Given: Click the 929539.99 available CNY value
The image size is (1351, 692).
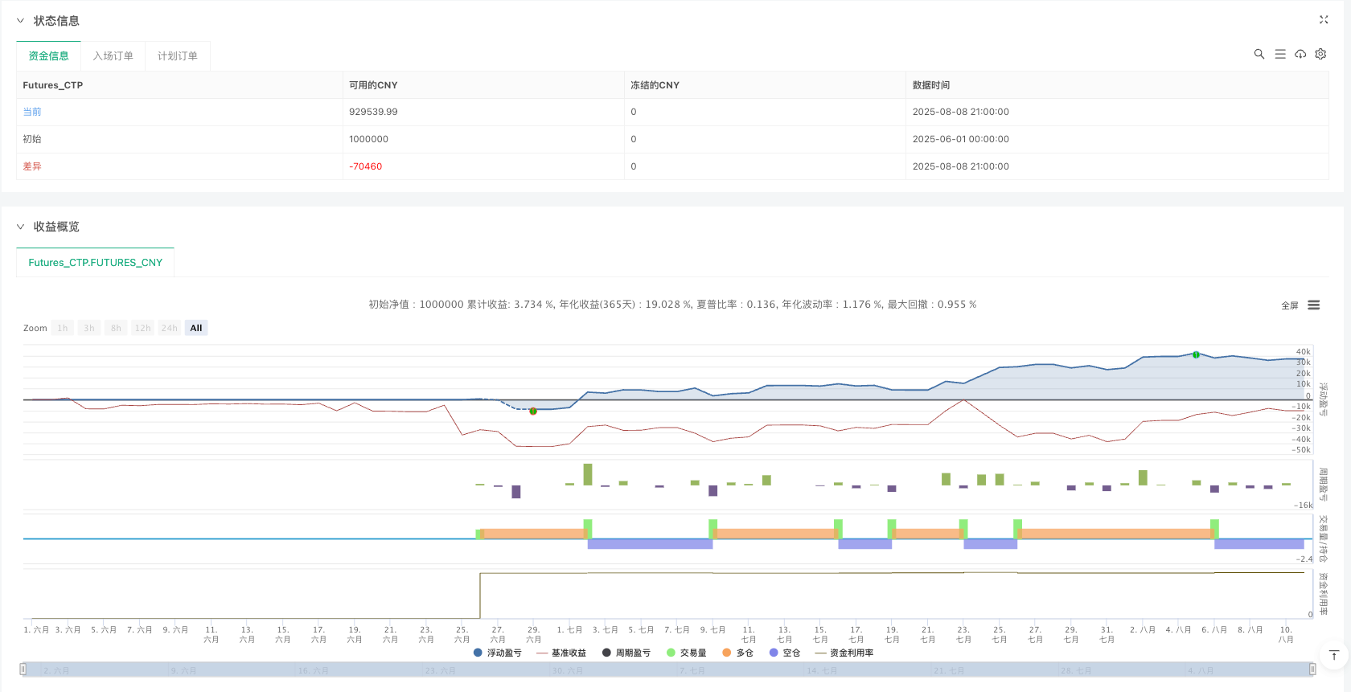Looking at the screenshot, I should pos(373,112).
